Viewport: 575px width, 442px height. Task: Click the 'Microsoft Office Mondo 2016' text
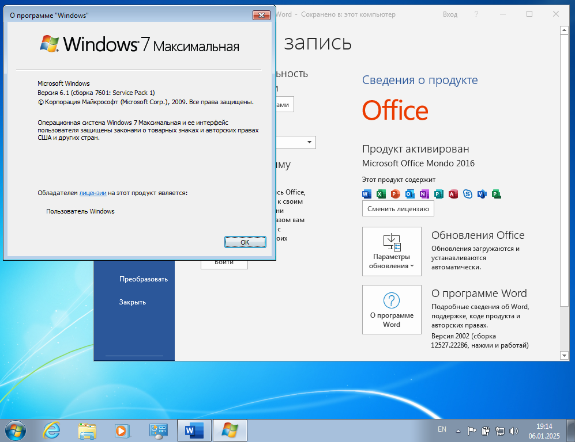coord(418,163)
